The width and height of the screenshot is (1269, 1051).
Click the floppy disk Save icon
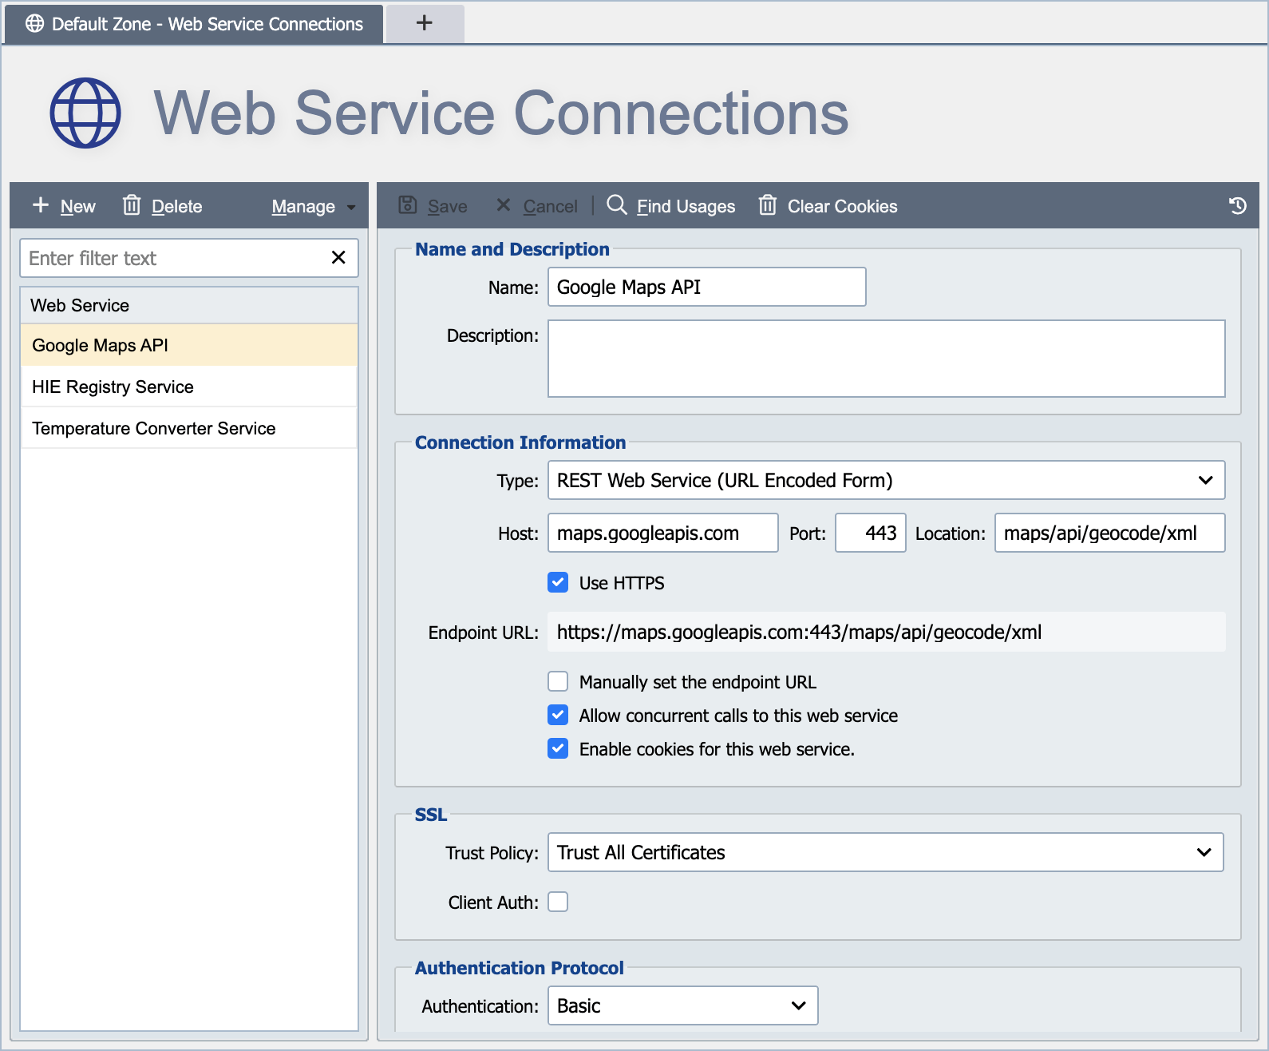(x=408, y=205)
